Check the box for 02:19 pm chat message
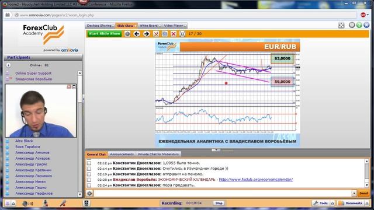The width and height of the screenshot is (374, 210). (x=89, y=174)
